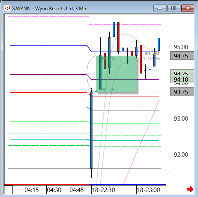
Task: Maximize the S.WYNN chart window
Action: pyautogui.click(x=173, y=8)
